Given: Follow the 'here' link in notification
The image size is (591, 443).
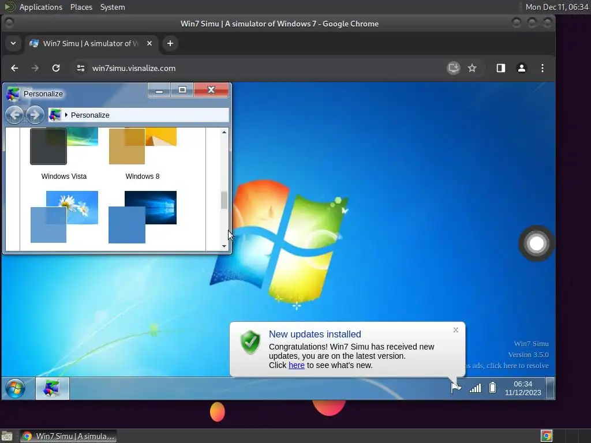Looking at the screenshot, I should 296,365.
